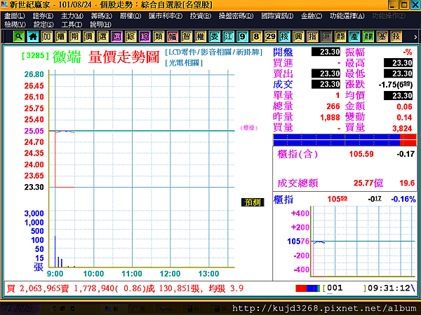Click the 權 toolbar icon

point(201,36)
